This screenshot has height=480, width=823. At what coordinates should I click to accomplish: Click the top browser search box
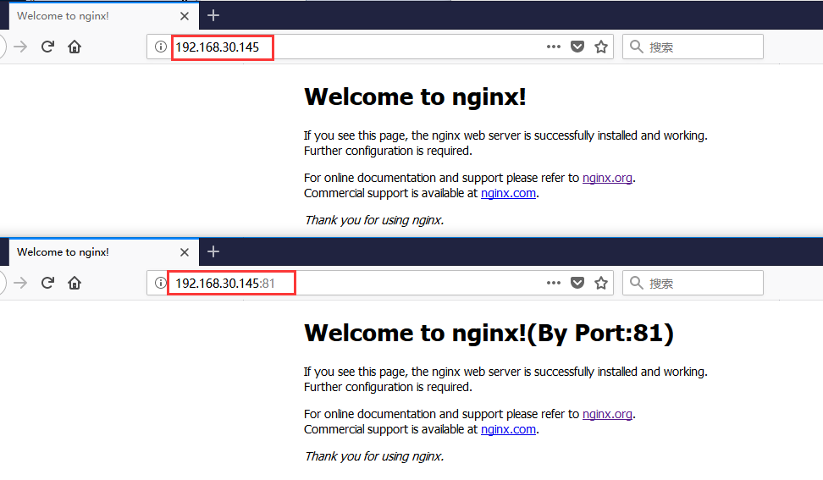[x=693, y=47]
